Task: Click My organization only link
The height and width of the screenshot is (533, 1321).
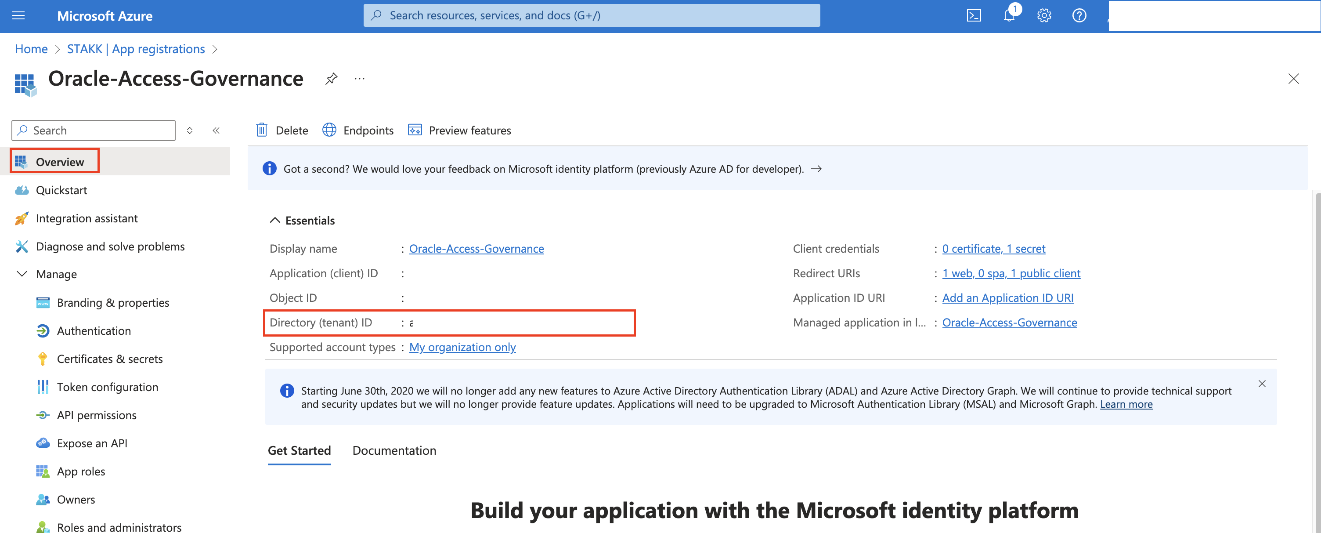Action: 462,347
